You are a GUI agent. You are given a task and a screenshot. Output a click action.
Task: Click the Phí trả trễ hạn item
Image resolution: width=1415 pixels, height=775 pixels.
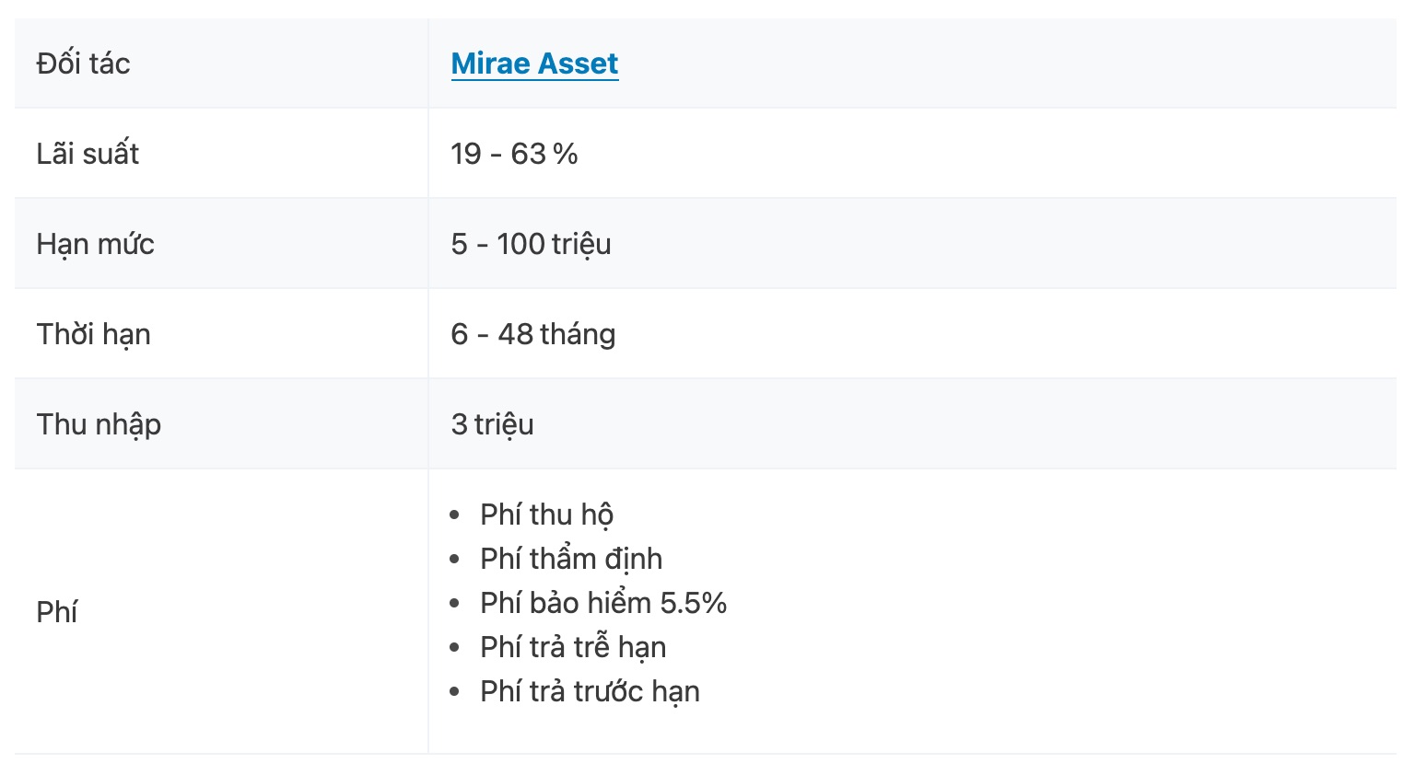[x=573, y=647]
